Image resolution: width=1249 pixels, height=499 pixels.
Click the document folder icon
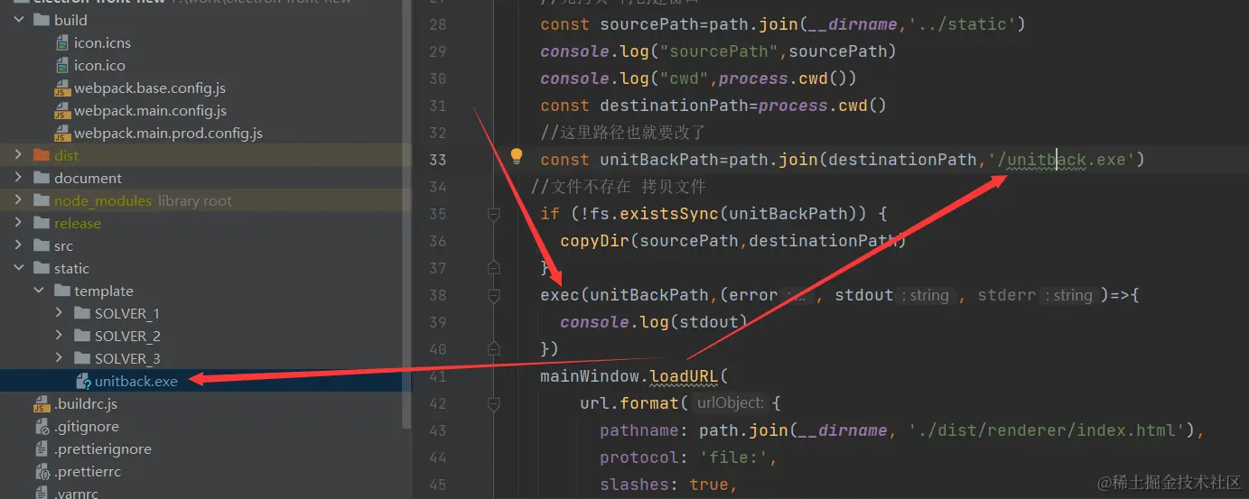coord(42,178)
